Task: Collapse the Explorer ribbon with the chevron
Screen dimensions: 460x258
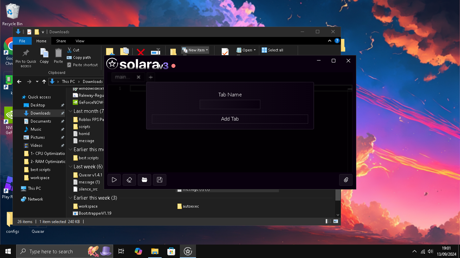Action: pos(330,41)
